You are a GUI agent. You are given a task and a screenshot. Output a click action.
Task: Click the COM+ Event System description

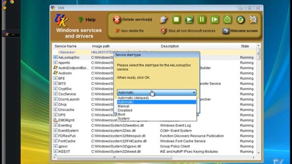click(176, 131)
